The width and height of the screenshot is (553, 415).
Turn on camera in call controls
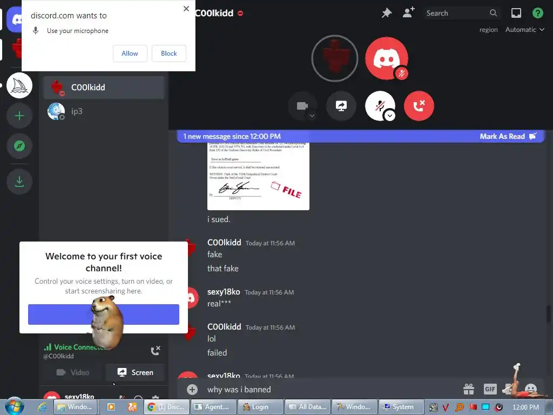tap(302, 106)
